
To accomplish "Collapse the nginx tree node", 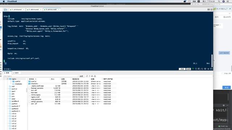I will pyautogui.click(x=7, y=79).
